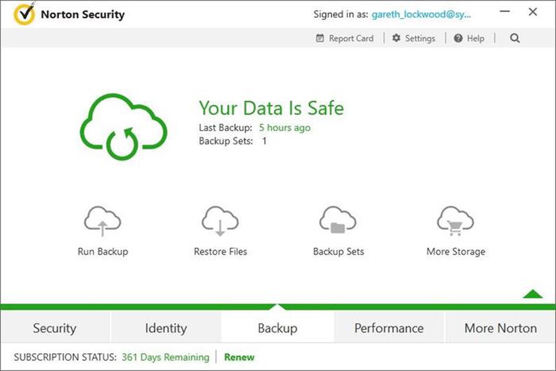Screen dimensions: 556x371
Task: Open the search magnifier
Action: click(514, 38)
